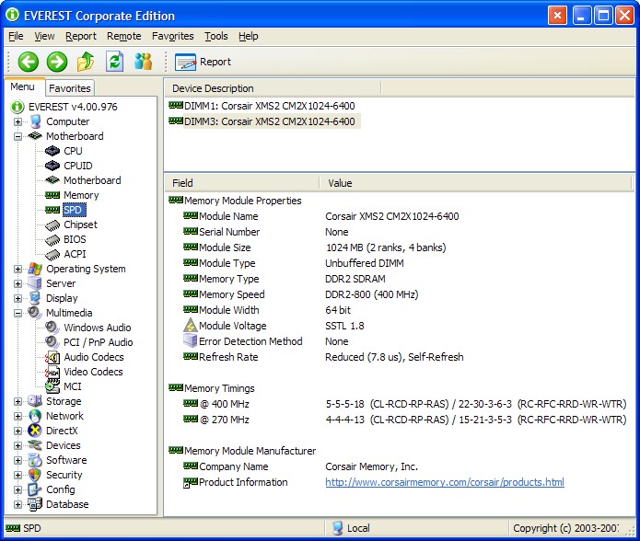Open the Remote menu

tap(124, 36)
